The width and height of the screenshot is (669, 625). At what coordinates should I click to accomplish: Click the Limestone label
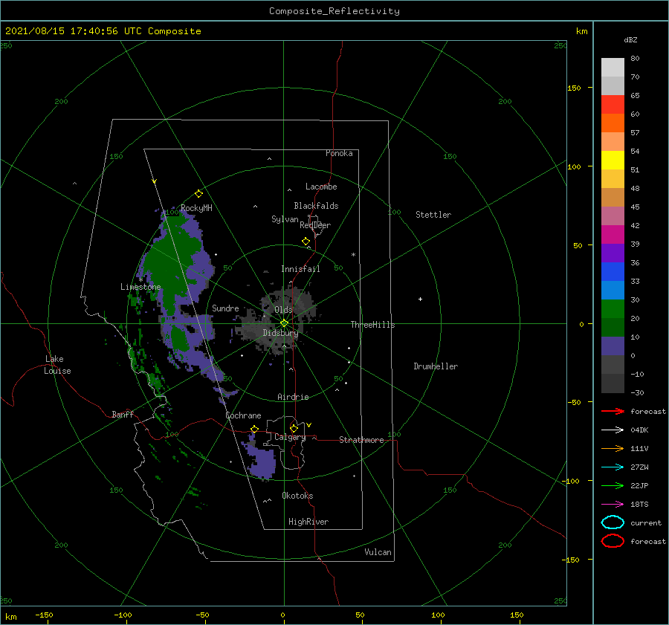point(140,287)
